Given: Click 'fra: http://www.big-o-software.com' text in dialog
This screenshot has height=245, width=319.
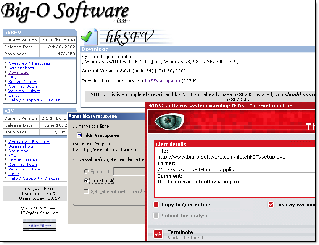Looking at the screenshot, I should pyautogui.click(x=107, y=150).
